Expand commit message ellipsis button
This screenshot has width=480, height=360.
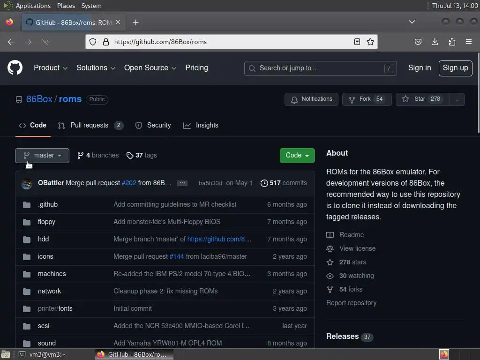tap(182, 183)
